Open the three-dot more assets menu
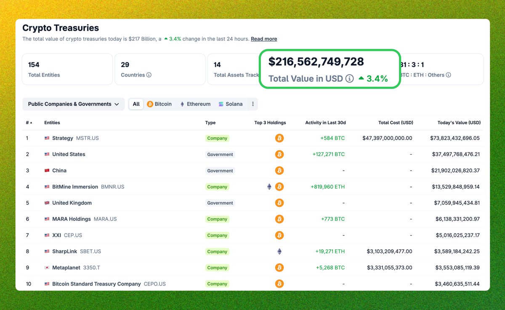Image resolution: width=505 pixels, height=310 pixels. tap(253, 104)
